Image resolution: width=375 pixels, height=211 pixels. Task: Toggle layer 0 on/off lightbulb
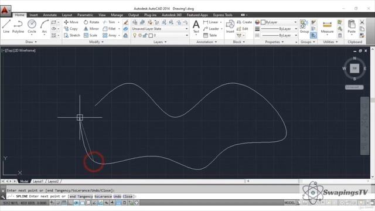[x=135, y=35]
